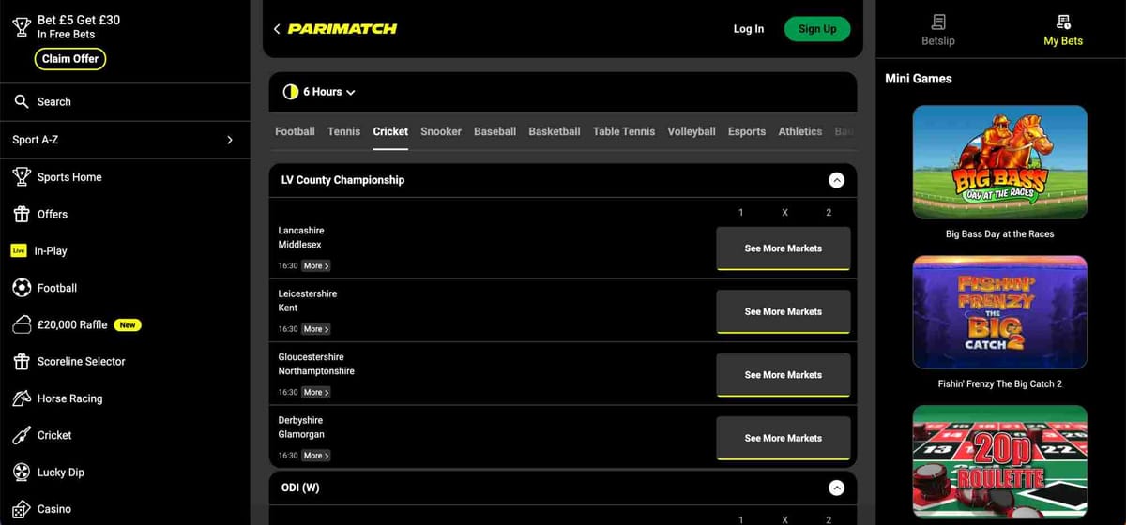This screenshot has width=1126, height=525.
Task: See More Markets for Gloucestershire v Northamptonshire
Action: 784,375
